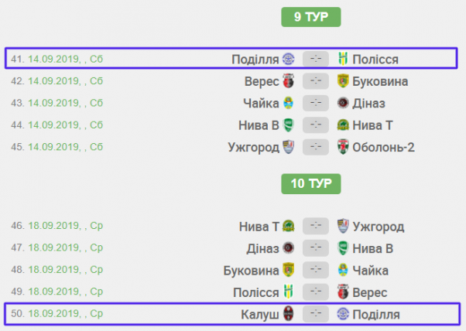Screen dimensions: 466x331
Task: Click Podillya crest in match 41
Action: pyautogui.click(x=288, y=60)
